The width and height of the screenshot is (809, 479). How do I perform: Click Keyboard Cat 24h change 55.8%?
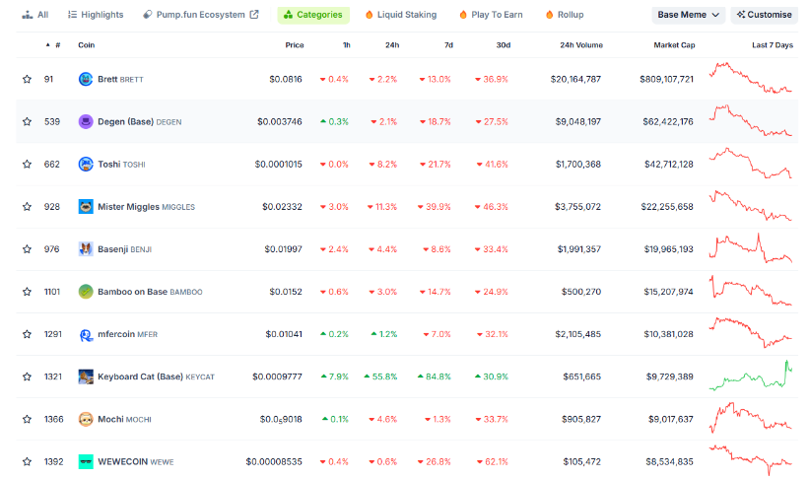[x=380, y=376]
